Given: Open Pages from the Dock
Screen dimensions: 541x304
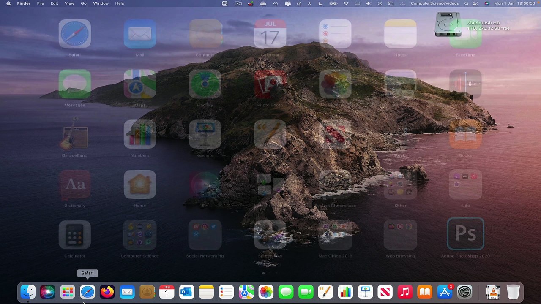Looking at the screenshot, I should click(x=326, y=292).
